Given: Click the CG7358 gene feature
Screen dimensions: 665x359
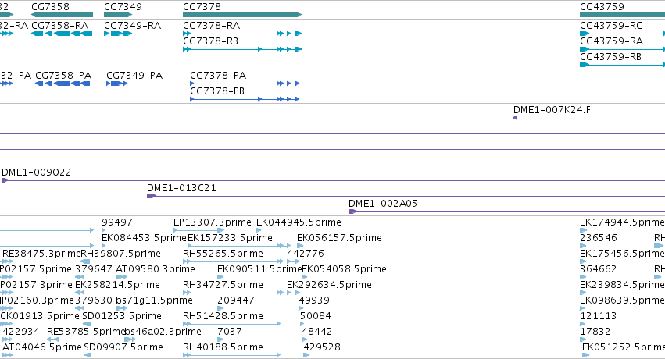Looking at the screenshot, I should pos(62,15).
